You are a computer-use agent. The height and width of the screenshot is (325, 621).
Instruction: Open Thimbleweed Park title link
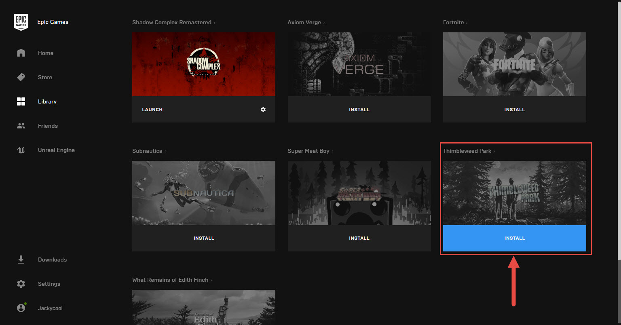tap(469, 151)
